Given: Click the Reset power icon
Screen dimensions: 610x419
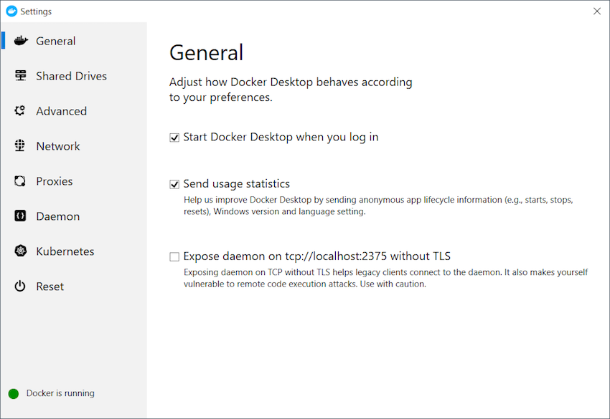Looking at the screenshot, I should coord(20,286).
